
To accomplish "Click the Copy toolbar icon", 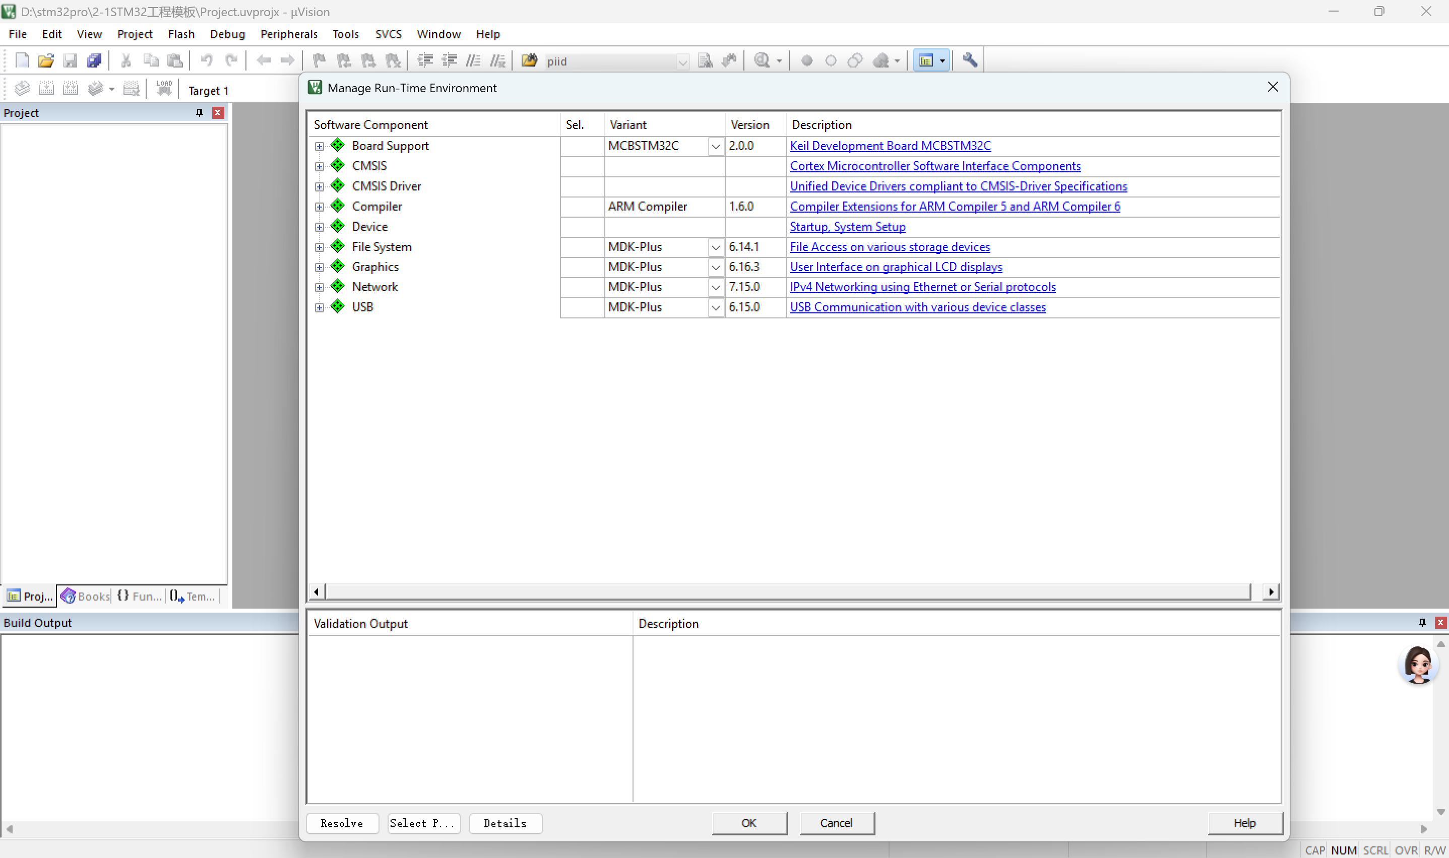I will (x=151, y=60).
